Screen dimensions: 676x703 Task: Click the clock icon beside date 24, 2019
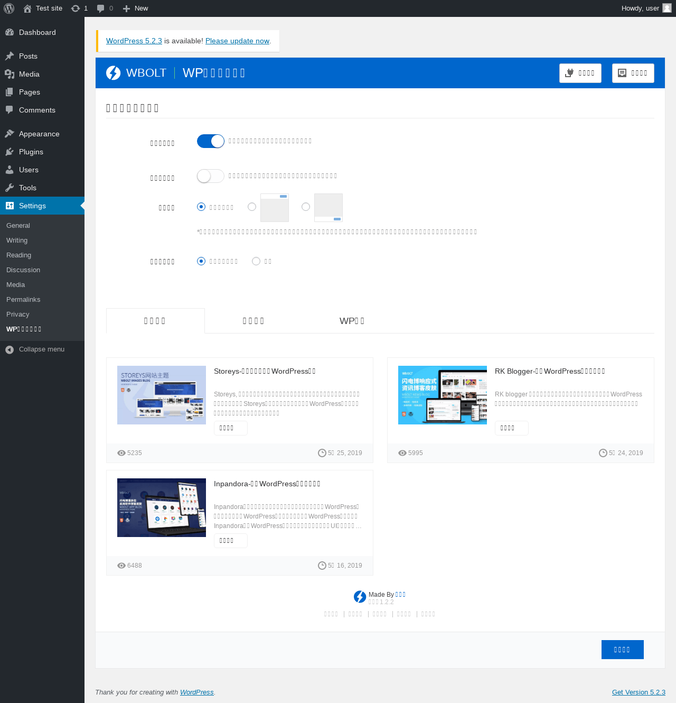click(x=603, y=453)
